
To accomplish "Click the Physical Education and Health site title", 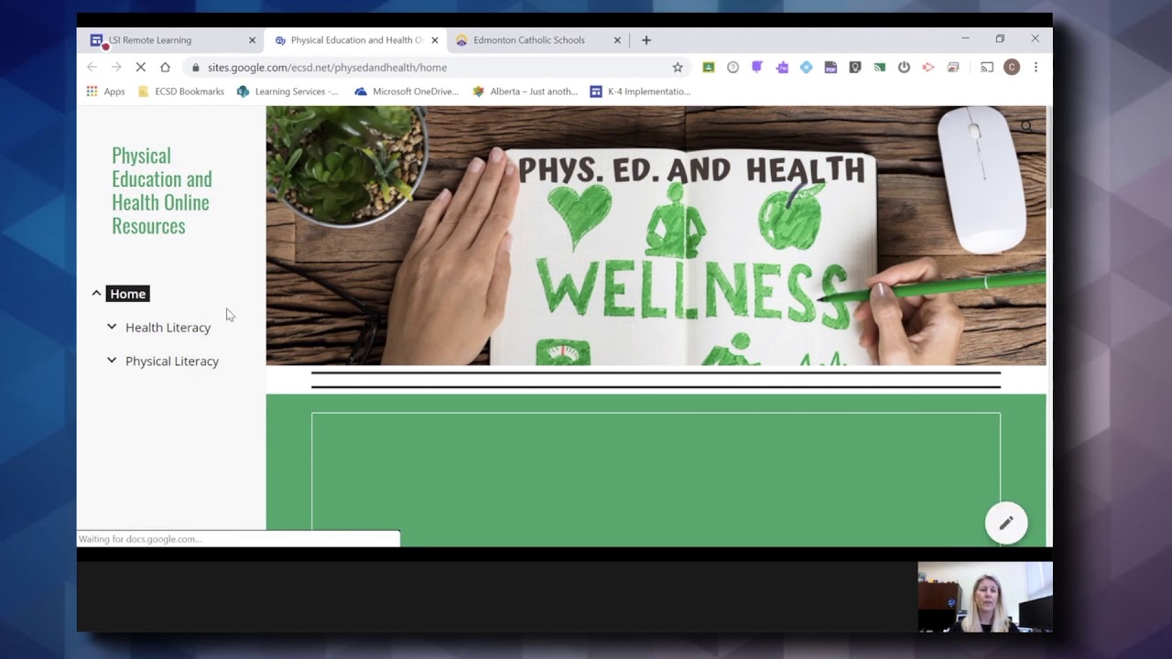I will click(162, 190).
